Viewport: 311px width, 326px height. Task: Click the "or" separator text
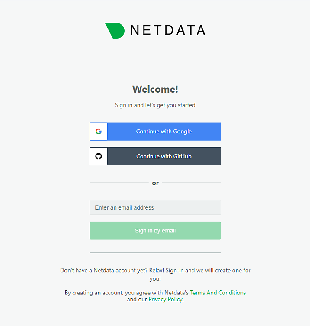(155, 183)
